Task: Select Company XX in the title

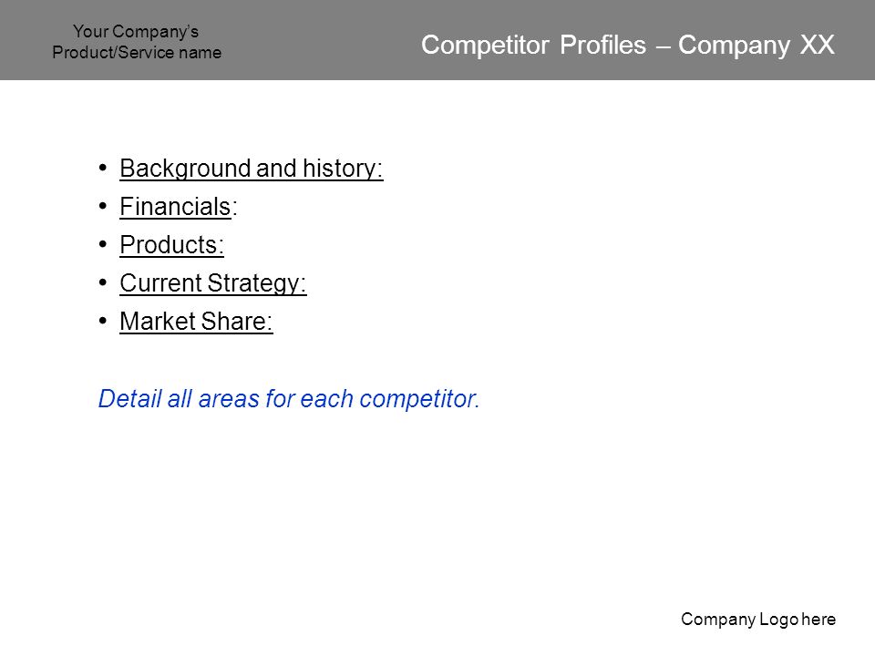Action: [x=757, y=46]
